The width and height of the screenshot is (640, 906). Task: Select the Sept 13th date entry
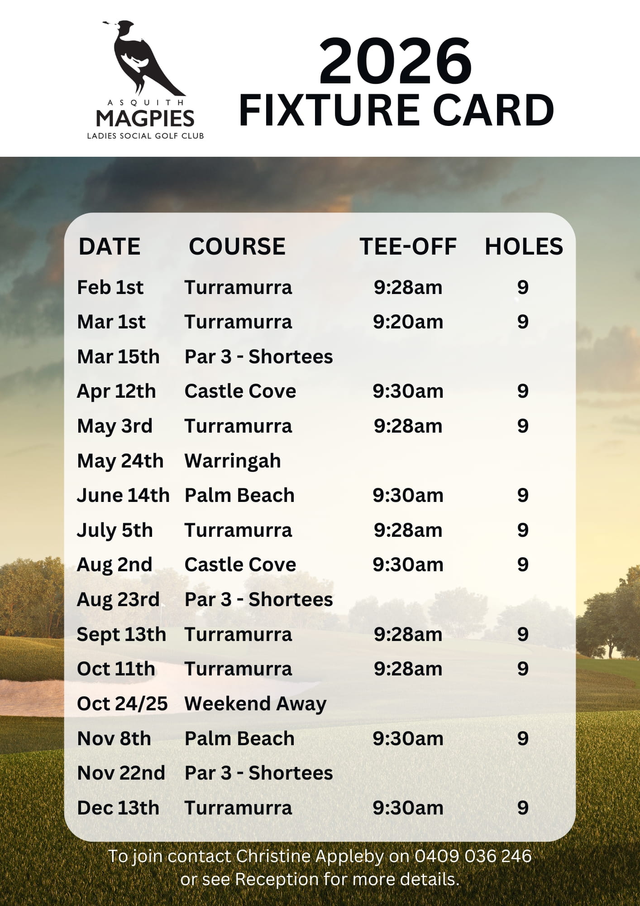click(121, 635)
